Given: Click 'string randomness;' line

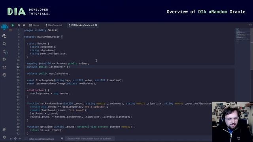Looking at the screenshot, I should (43, 47).
